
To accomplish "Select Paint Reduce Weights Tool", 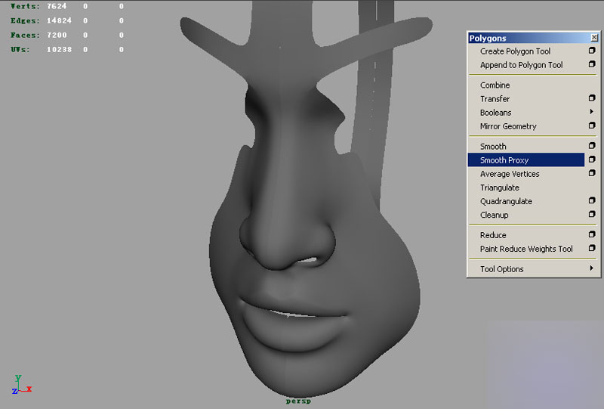I will pyautogui.click(x=525, y=249).
